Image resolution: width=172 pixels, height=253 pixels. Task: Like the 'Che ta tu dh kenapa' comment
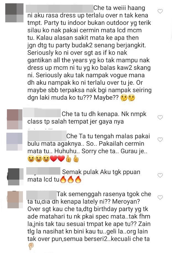pyautogui.click(x=160, y=117)
